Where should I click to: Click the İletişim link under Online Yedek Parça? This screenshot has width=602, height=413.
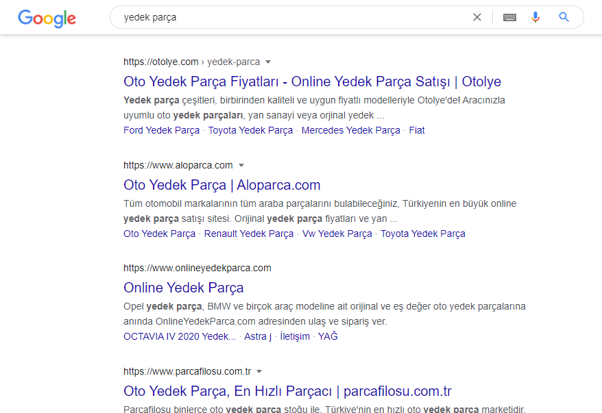coord(295,336)
